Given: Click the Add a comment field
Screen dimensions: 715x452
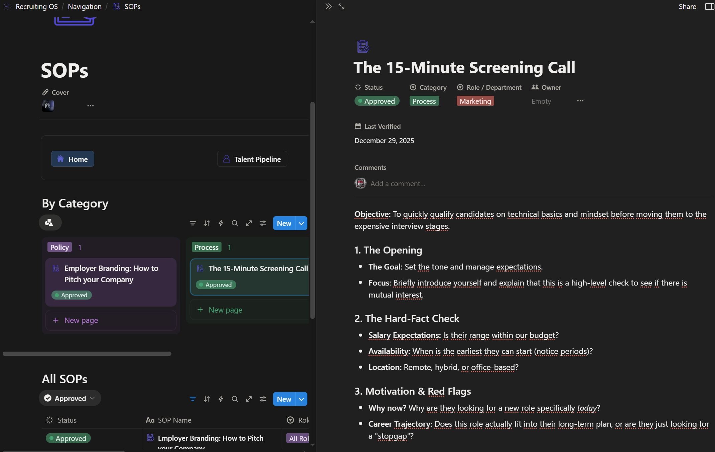Looking at the screenshot, I should 398,183.
